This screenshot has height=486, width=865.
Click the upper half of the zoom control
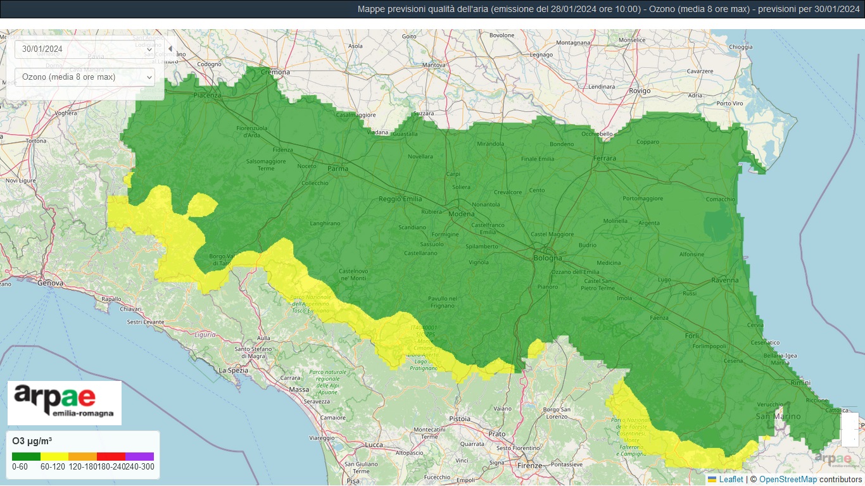point(849,421)
